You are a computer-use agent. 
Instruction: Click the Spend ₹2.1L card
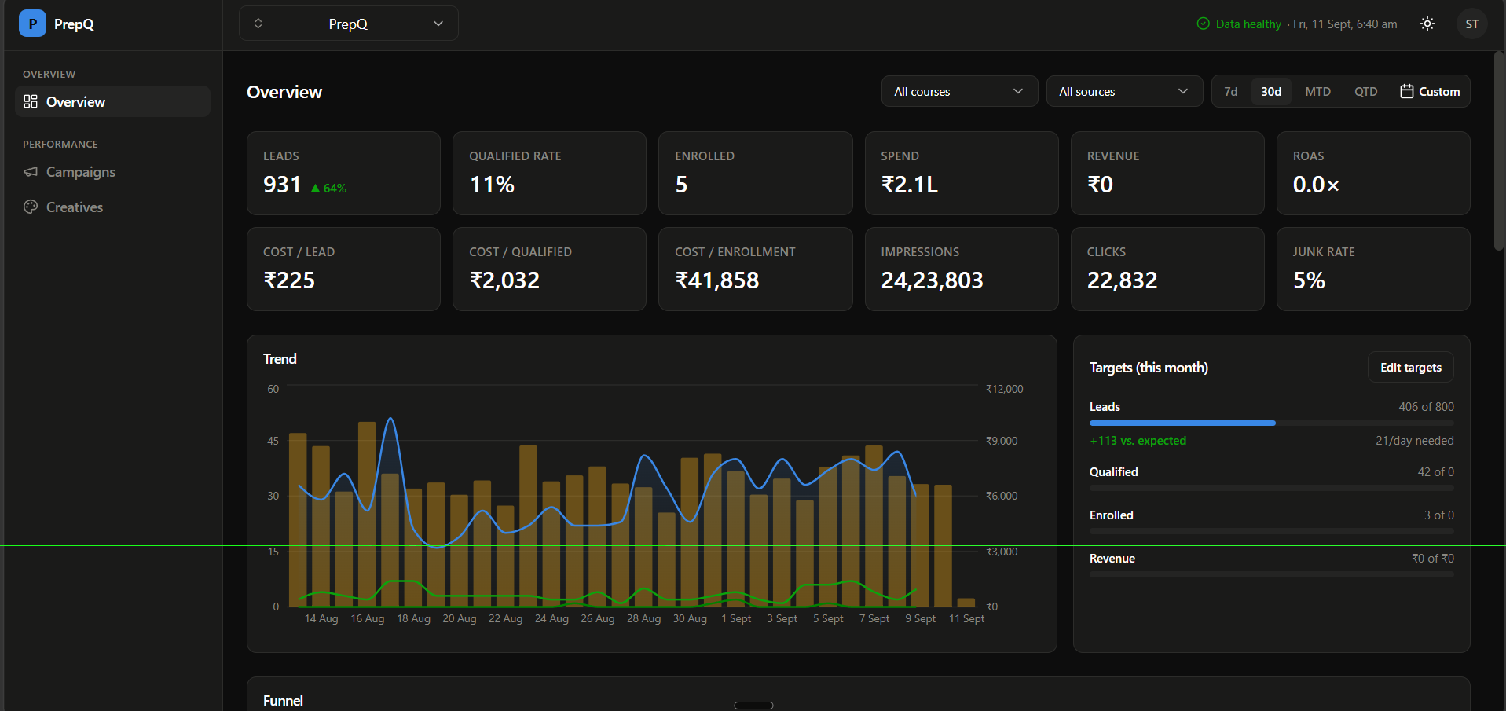(962, 173)
